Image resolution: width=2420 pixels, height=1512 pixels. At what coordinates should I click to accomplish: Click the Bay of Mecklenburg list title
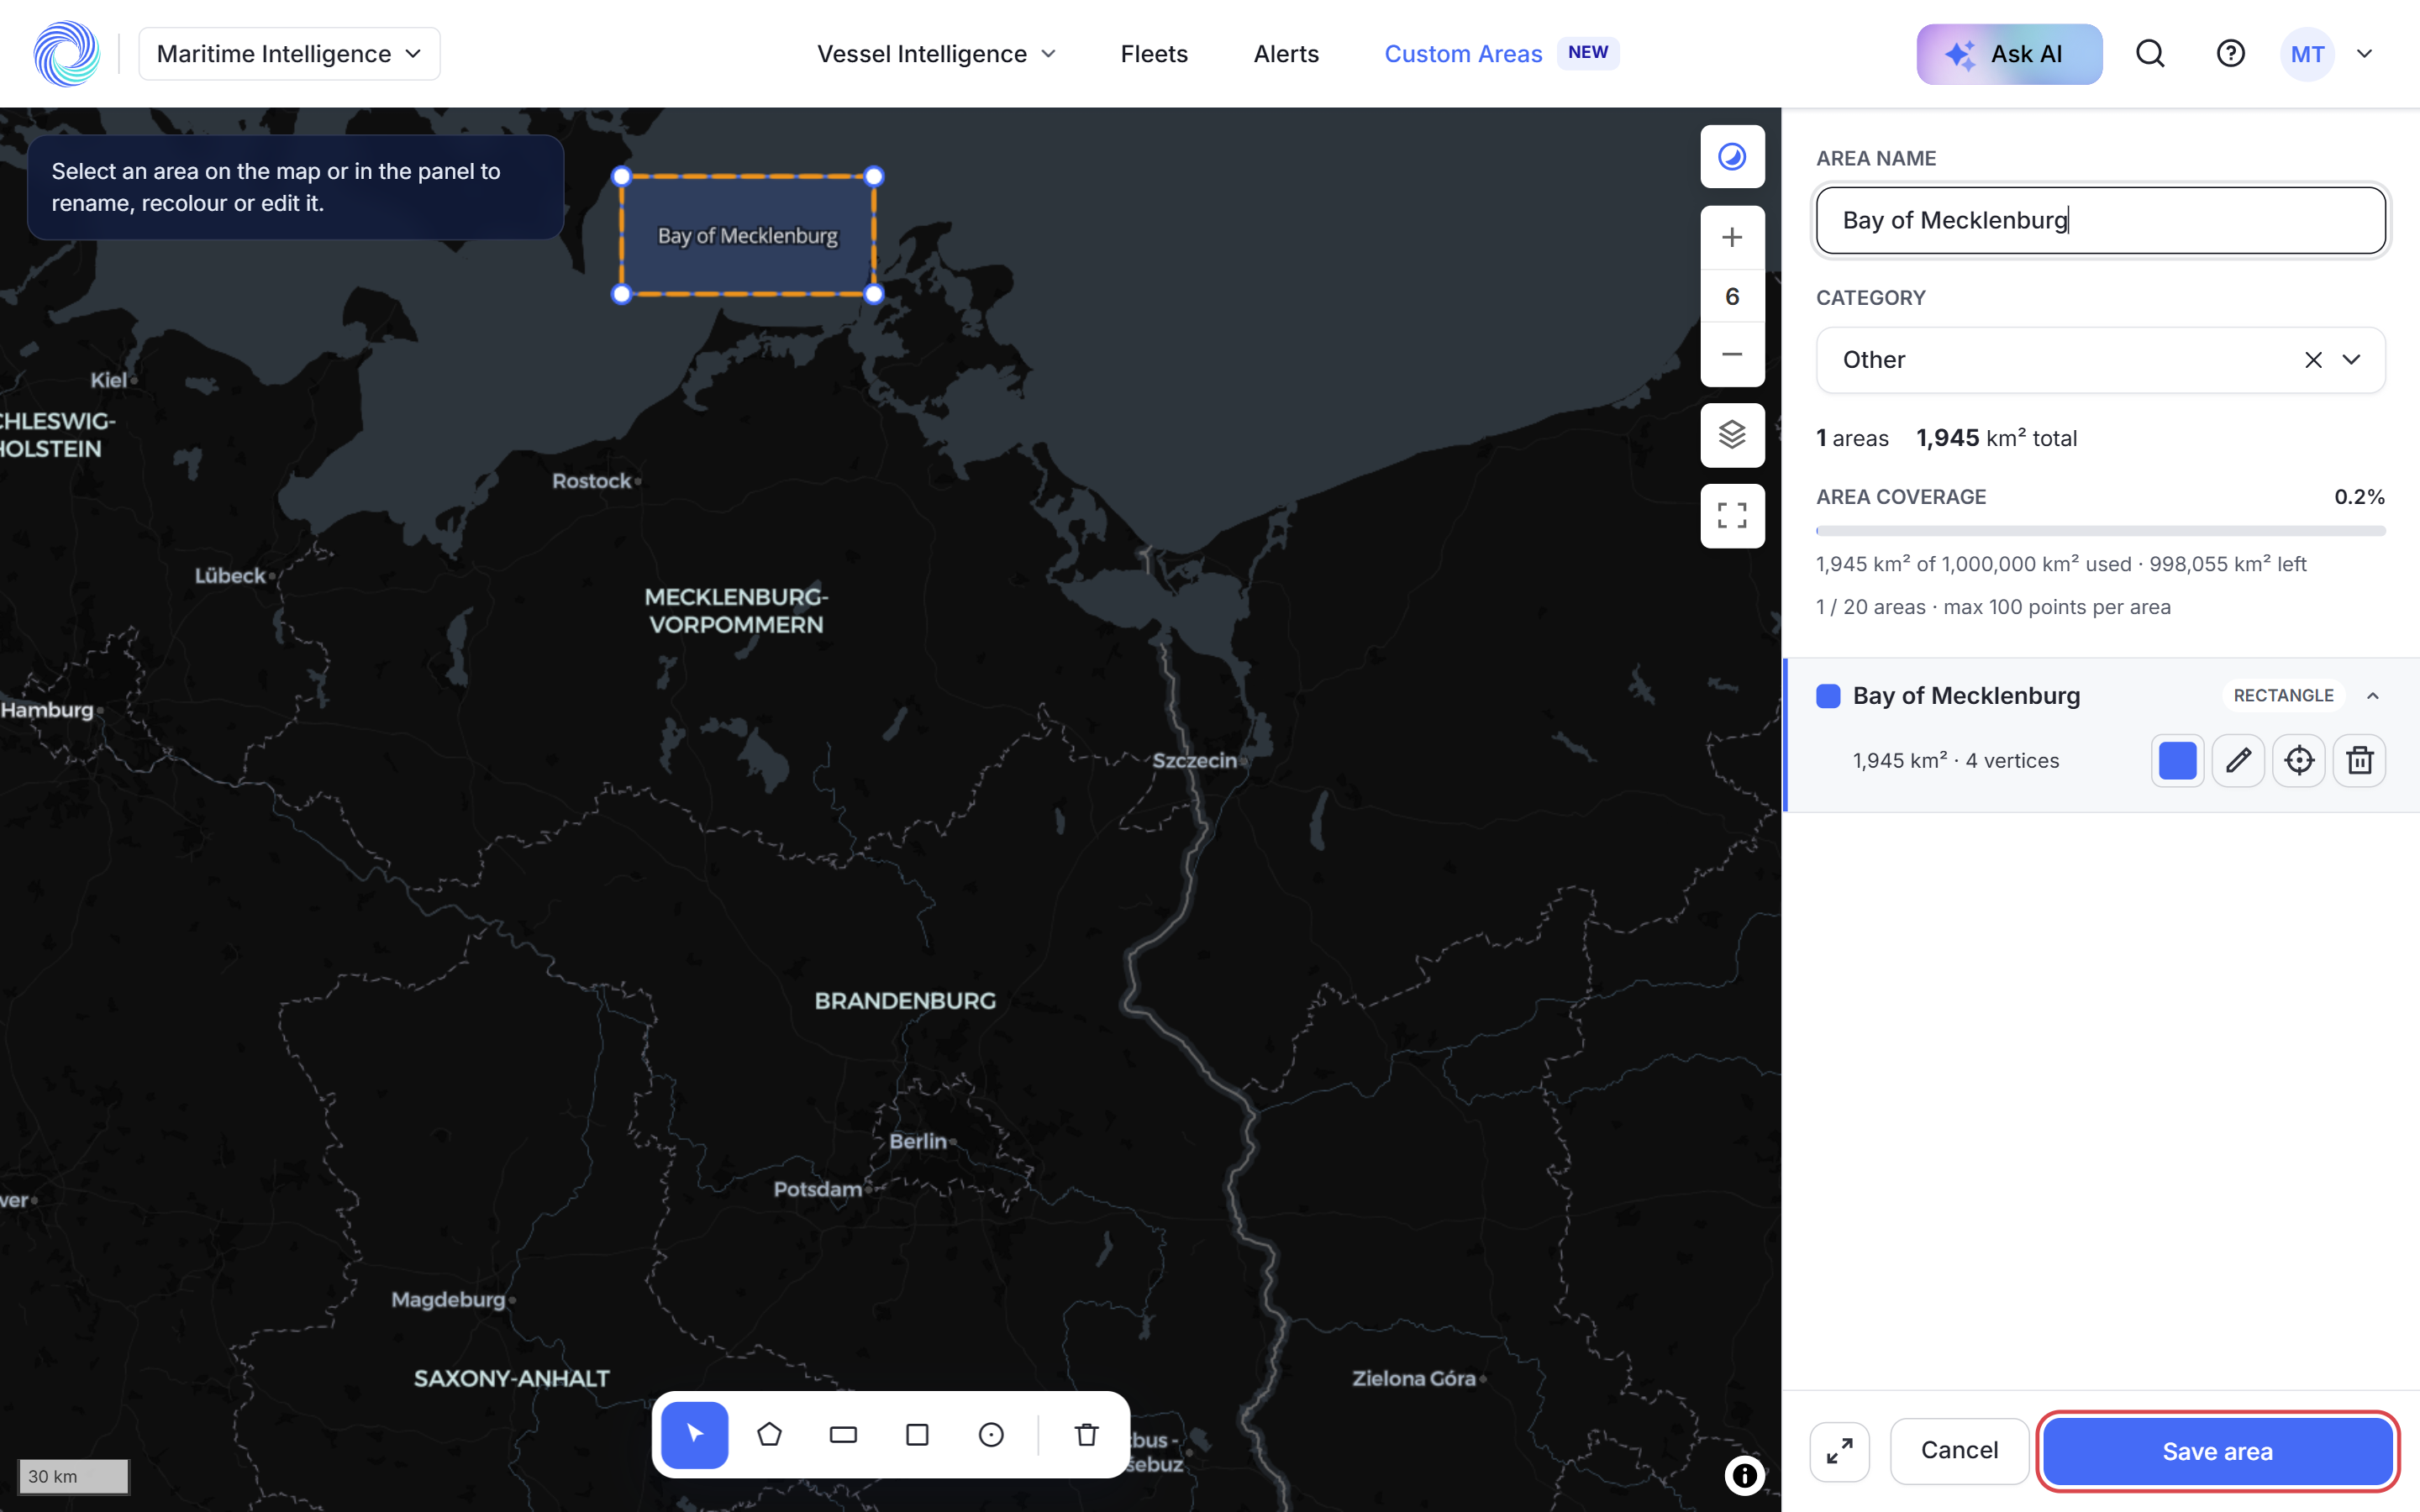pos(1966,696)
